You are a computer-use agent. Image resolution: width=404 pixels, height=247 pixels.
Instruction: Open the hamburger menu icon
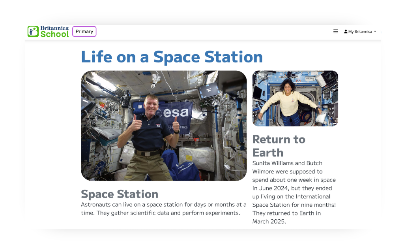[335, 32]
